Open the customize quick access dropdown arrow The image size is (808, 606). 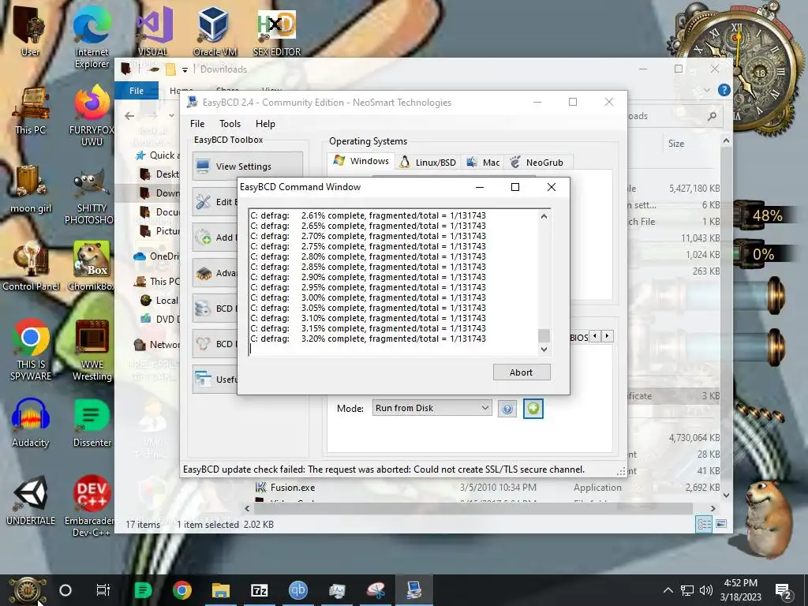point(185,69)
